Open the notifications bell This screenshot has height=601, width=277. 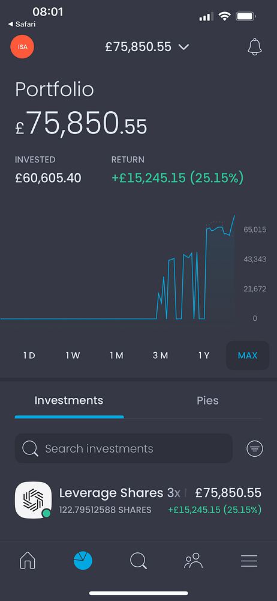pos(254,47)
